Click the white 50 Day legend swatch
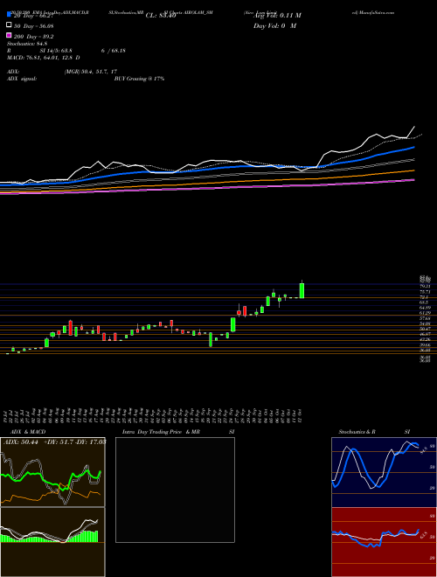Screen dimensions: 437x577 9,25
